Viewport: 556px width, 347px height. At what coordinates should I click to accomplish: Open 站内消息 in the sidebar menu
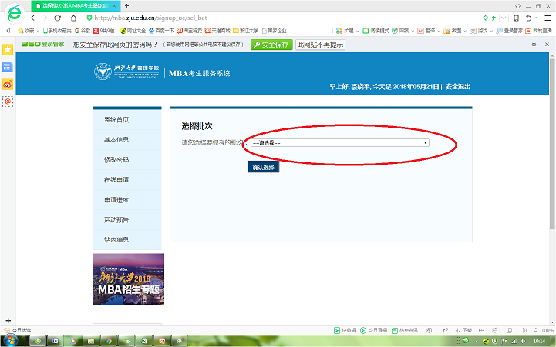point(127,240)
